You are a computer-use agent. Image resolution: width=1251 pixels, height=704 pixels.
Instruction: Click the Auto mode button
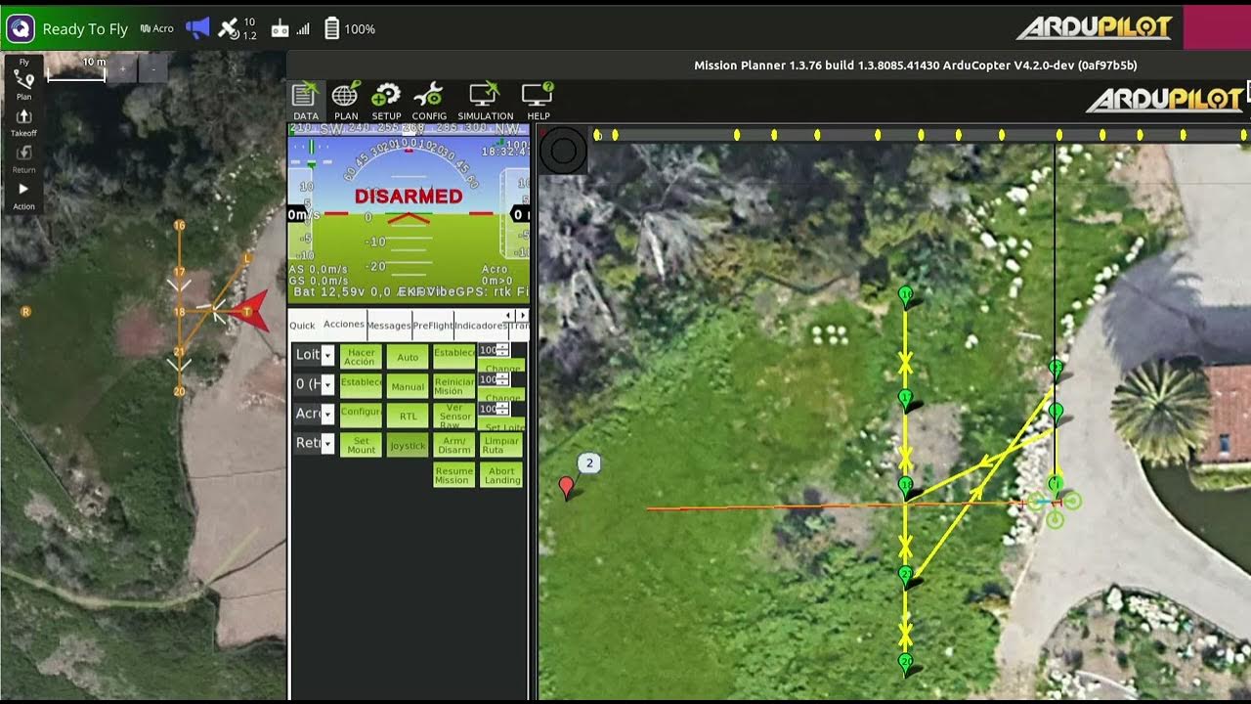[408, 357]
